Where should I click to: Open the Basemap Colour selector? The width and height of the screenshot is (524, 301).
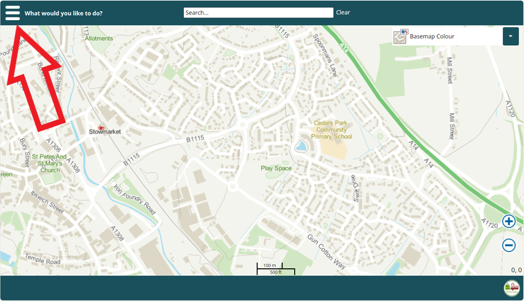(x=431, y=37)
